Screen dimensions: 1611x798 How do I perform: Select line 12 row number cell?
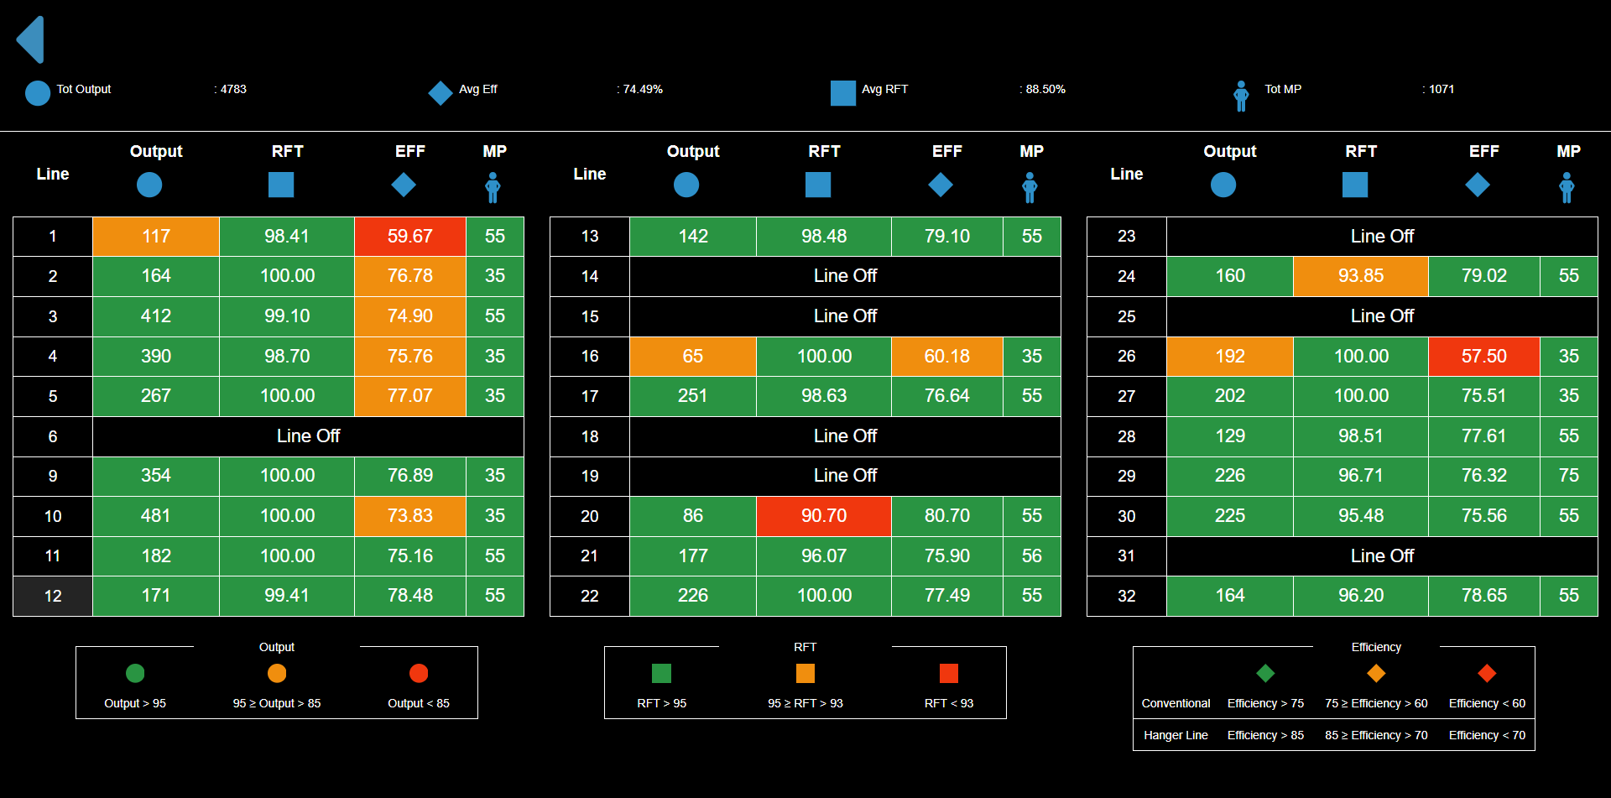[53, 596]
